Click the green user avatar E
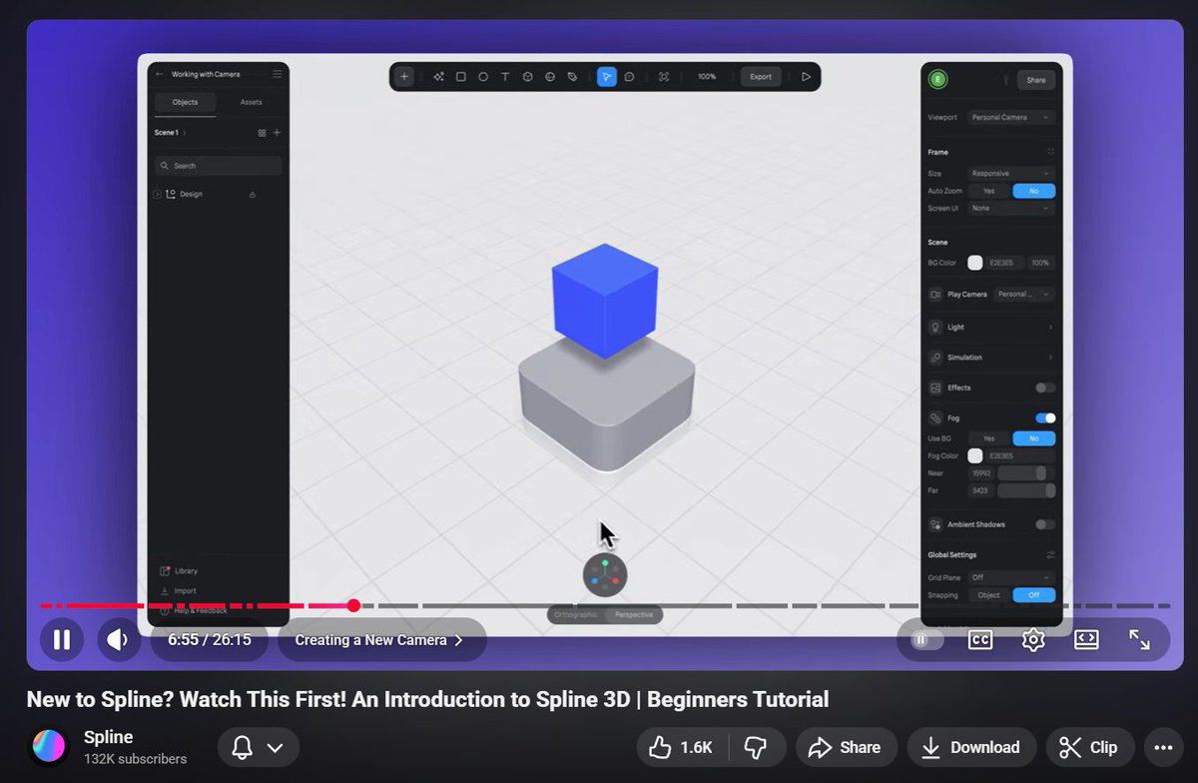This screenshot has width=1198, height=783. point(937,80)
